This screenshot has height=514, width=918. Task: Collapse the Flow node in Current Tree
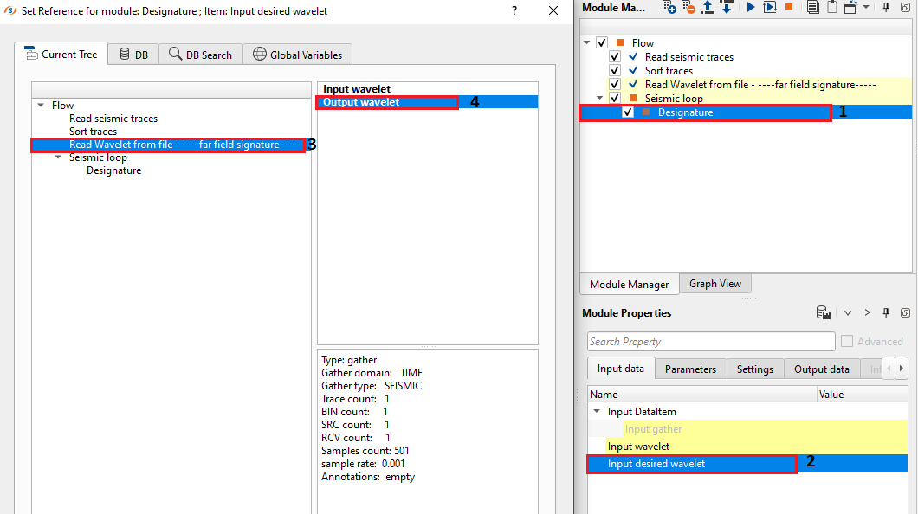[40, 106]
